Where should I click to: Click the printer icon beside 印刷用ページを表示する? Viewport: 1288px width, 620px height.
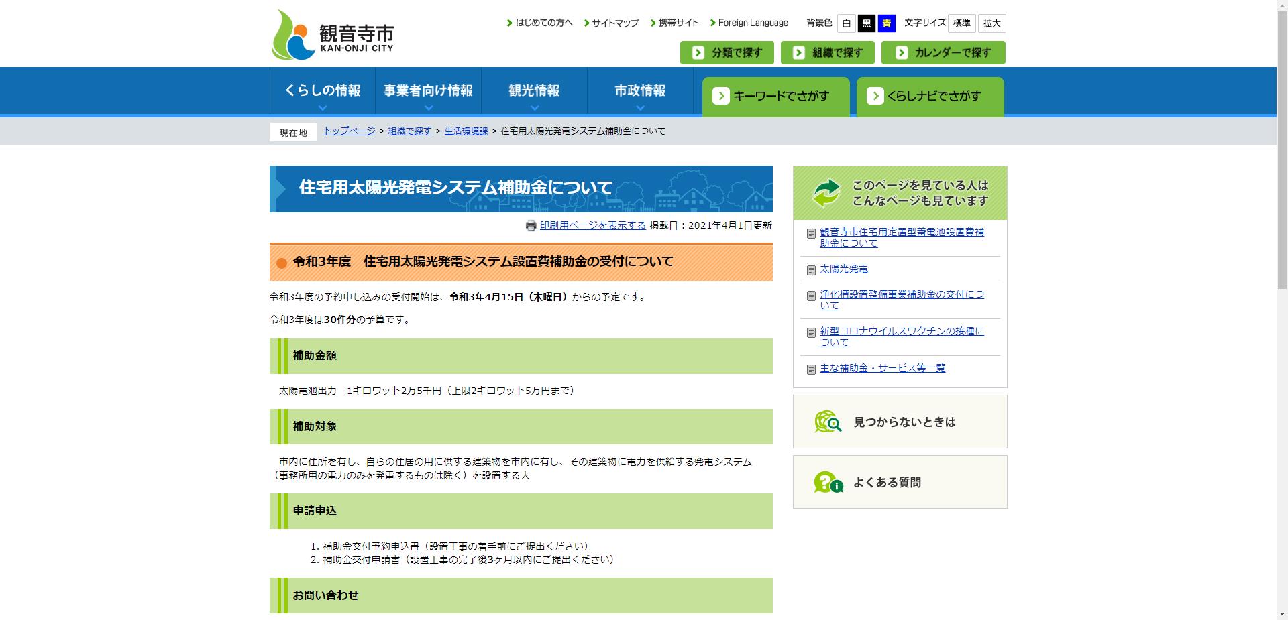531,227
